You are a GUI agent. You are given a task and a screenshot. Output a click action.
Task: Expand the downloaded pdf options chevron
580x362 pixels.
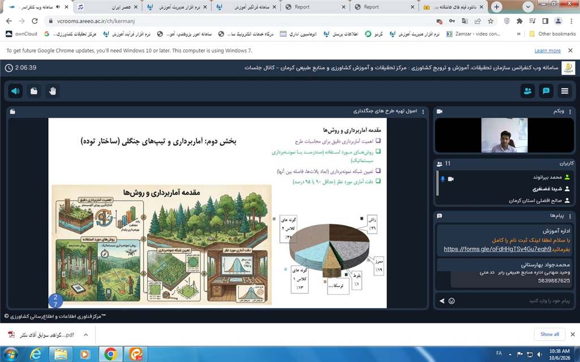tap(86, 335)
